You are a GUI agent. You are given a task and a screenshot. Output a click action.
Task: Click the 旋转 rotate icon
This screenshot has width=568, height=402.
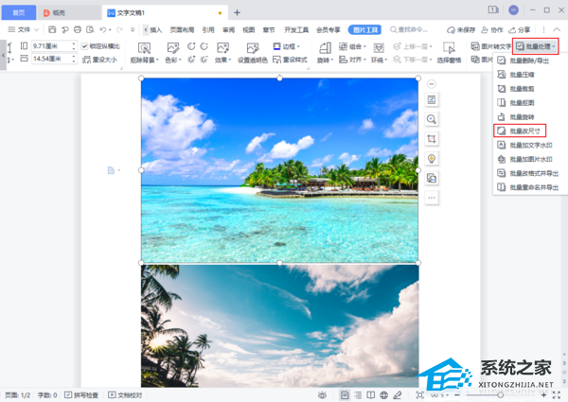325,47
